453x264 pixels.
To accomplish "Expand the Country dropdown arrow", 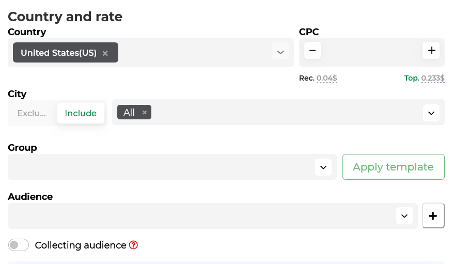I will (280, 52).
